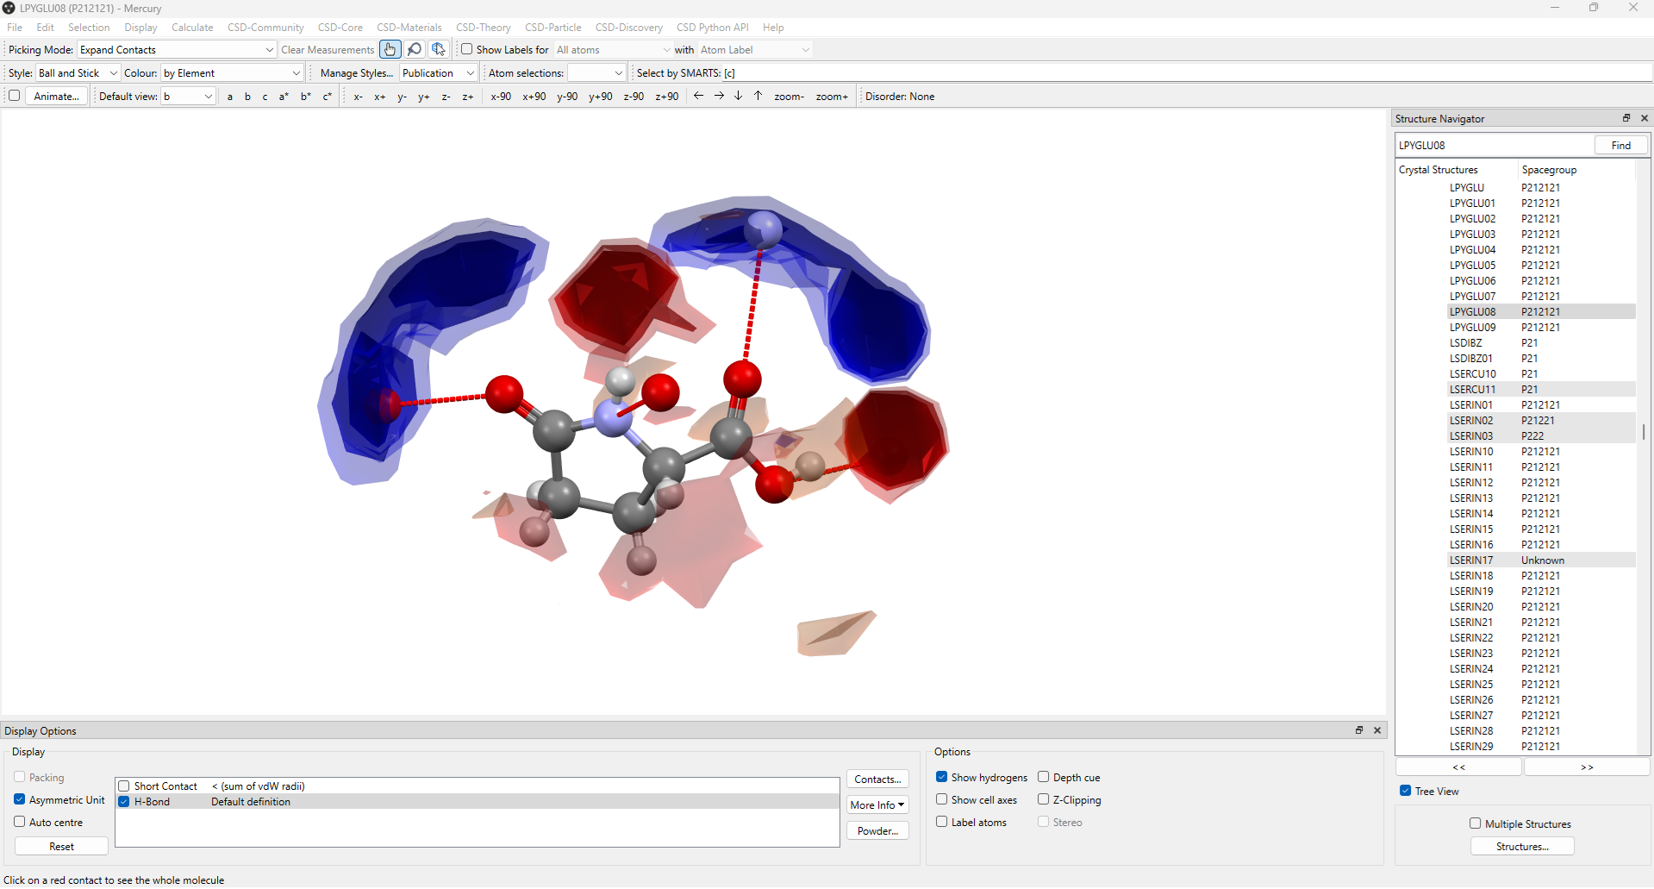Click the Contacts... button

pos(877,779)
